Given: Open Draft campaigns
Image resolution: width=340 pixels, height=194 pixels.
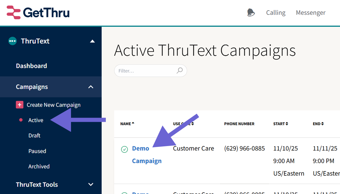Looking at the screenshot, I should tap(34, 135).
